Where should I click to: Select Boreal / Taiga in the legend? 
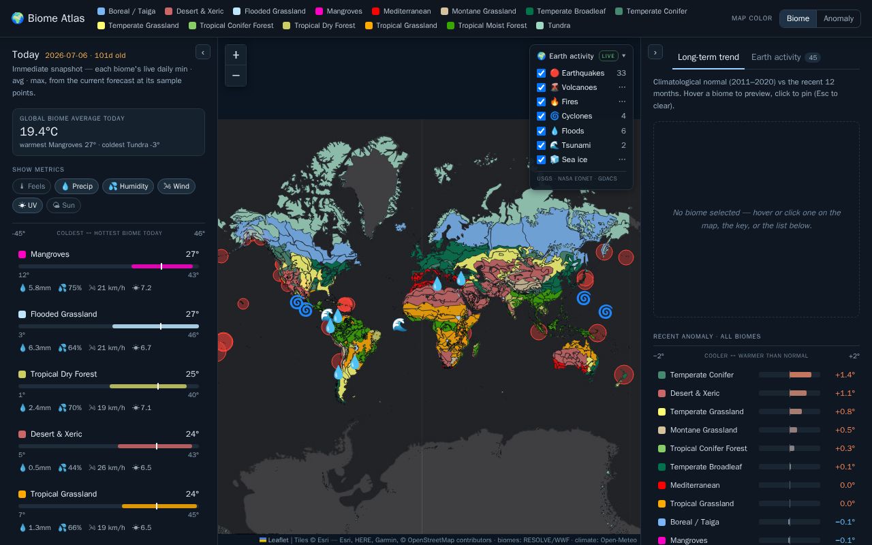coord(126,11)
